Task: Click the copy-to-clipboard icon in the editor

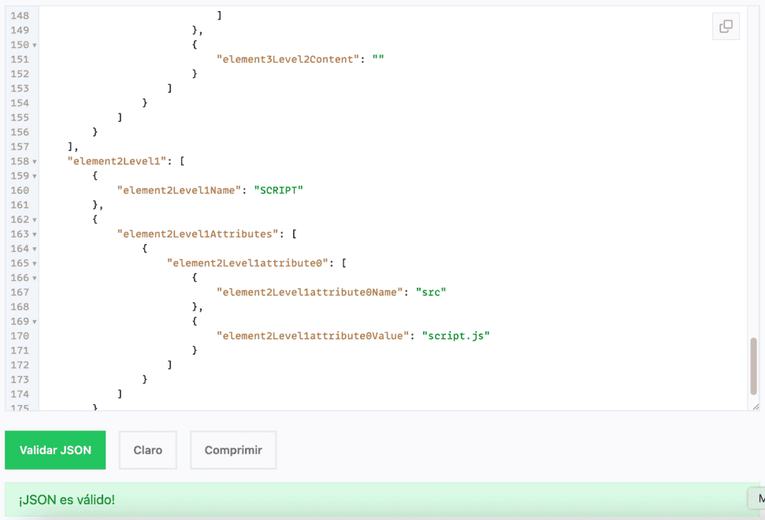Action: click(x=726, y=26)
